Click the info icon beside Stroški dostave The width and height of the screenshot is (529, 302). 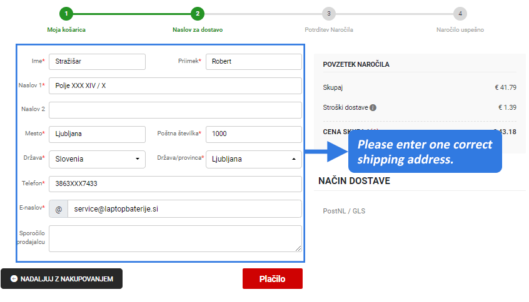(373, 108)
